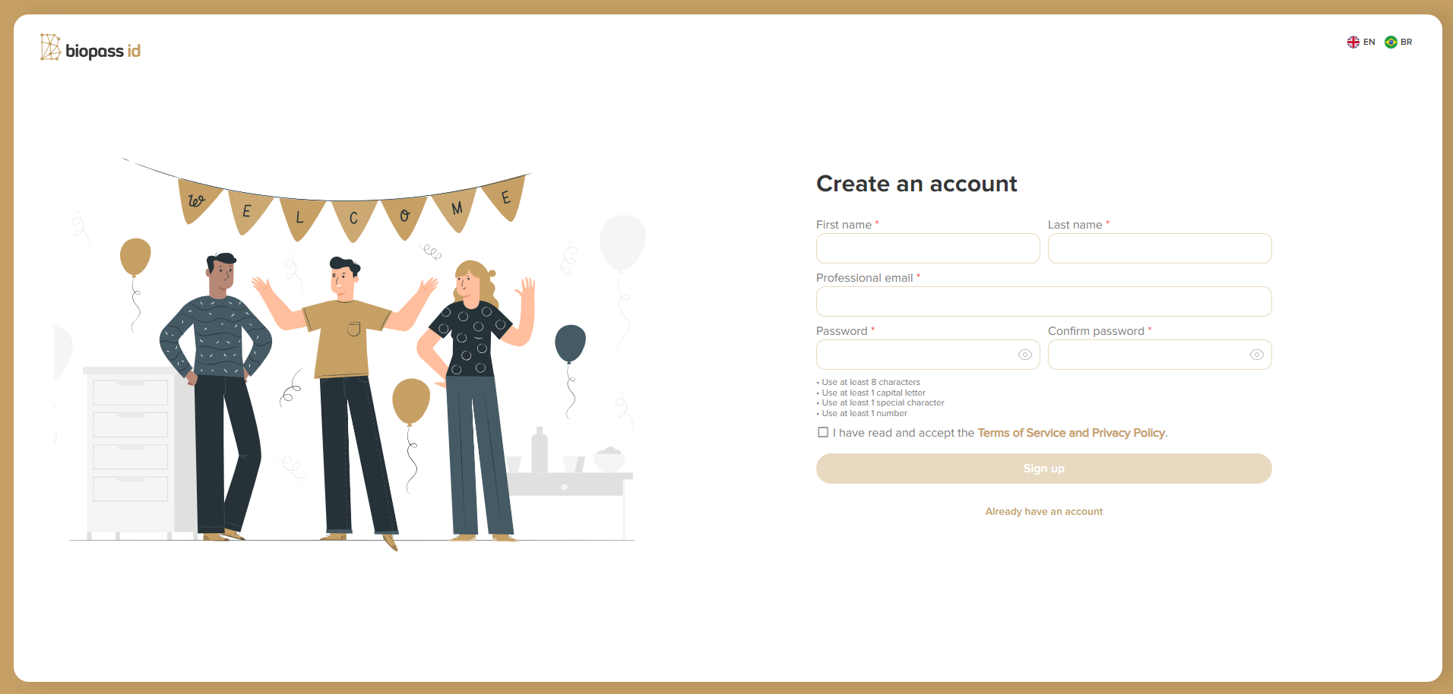This screenshot has width=1453, height=694.
Task: Select the BR language label
Action: pos(1406,42)
